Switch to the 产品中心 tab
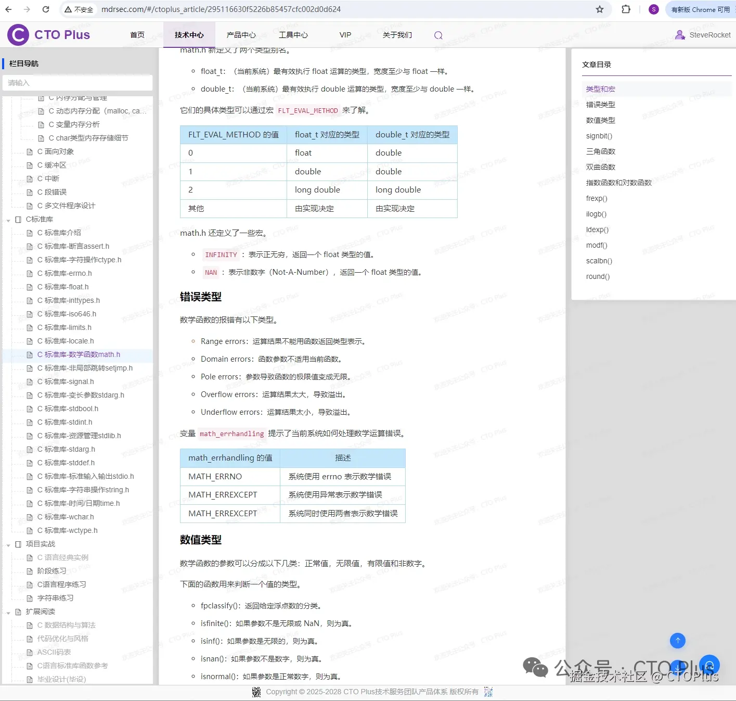This screenshot has height=701, width=736. (241, 35)
